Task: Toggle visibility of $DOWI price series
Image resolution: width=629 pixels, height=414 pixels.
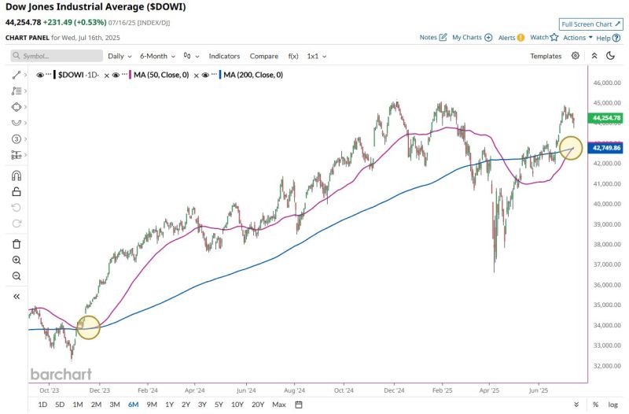Action: coord(40,74)
